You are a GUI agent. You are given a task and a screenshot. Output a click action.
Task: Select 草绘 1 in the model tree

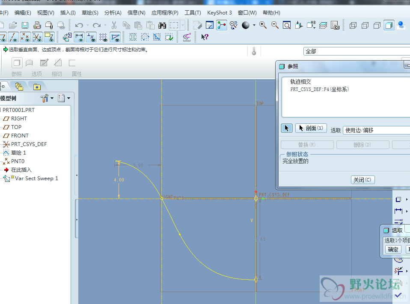pos(18,152)
